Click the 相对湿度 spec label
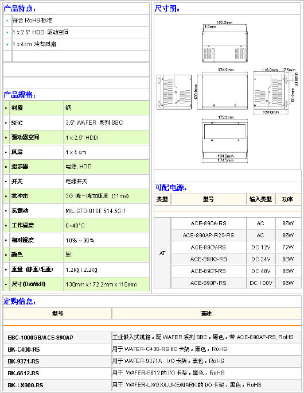 click(22, 240)
